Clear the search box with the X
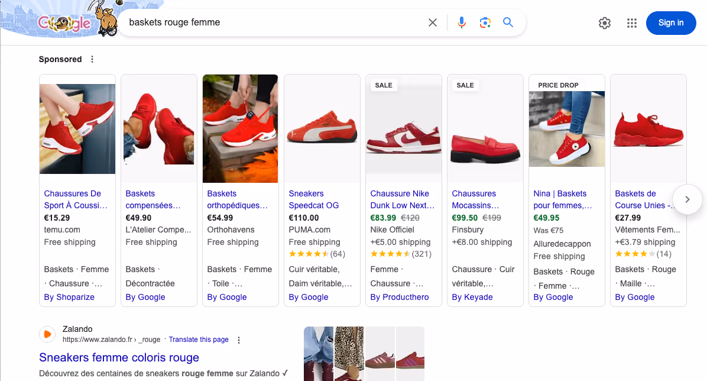 pos(432,22)
